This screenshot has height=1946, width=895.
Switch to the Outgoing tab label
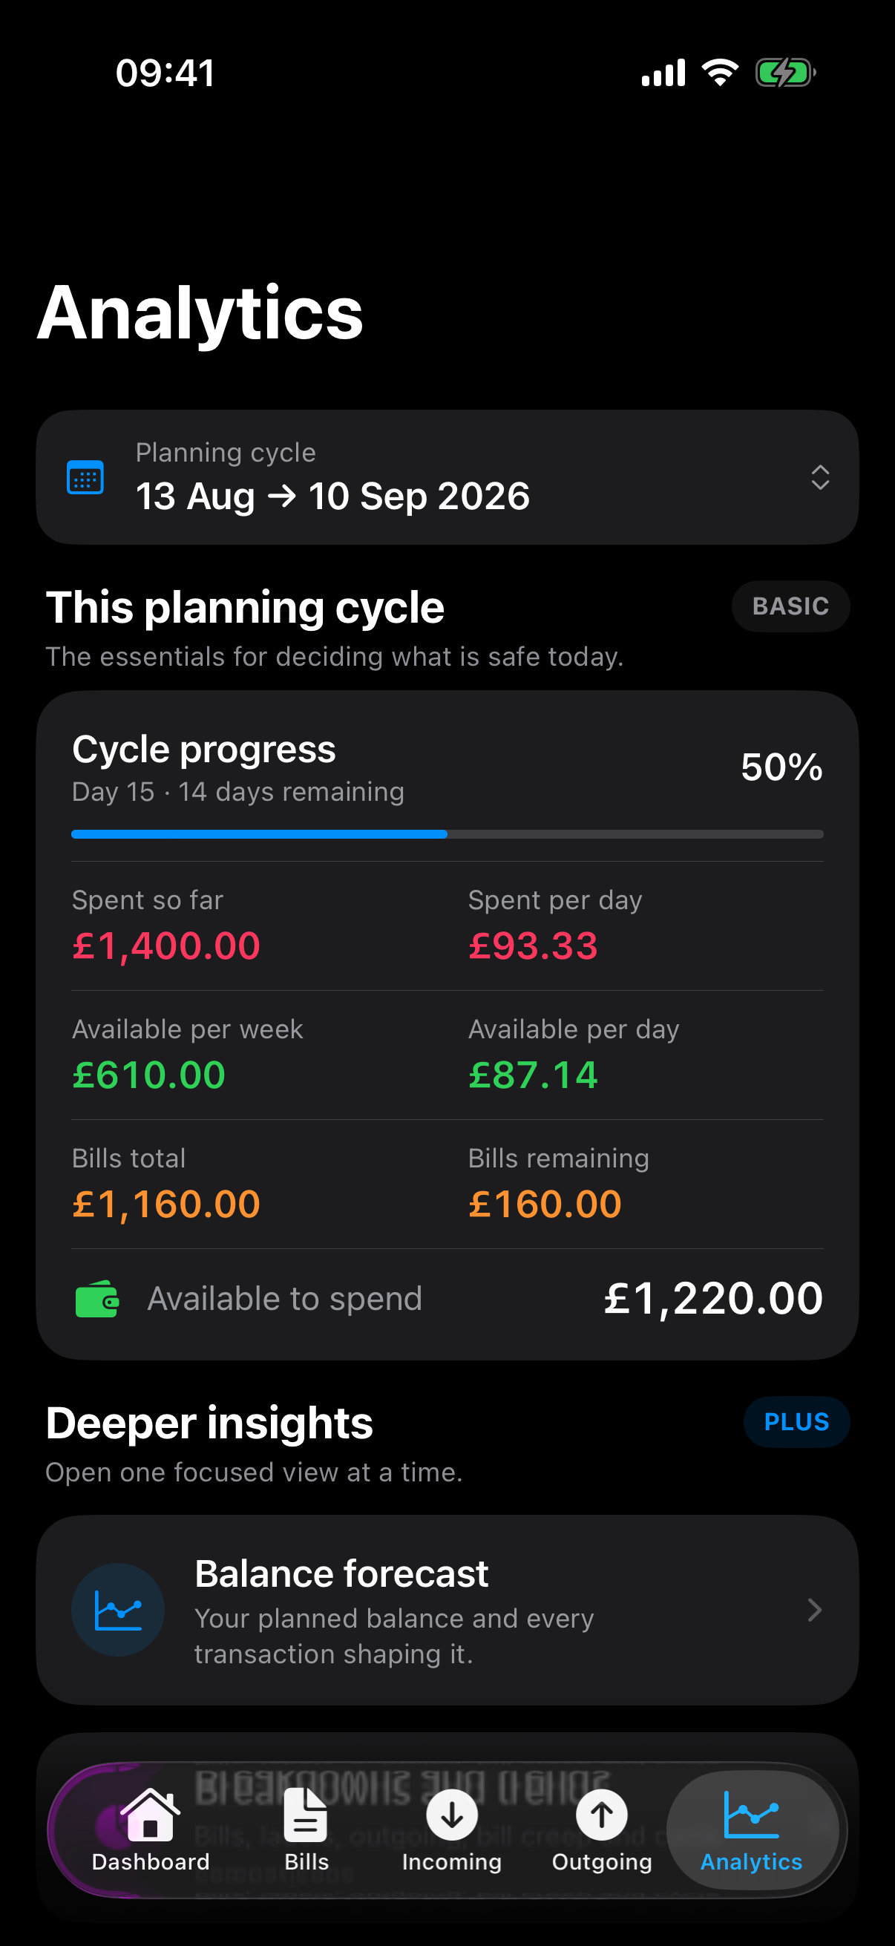[x=602, y=1862]
